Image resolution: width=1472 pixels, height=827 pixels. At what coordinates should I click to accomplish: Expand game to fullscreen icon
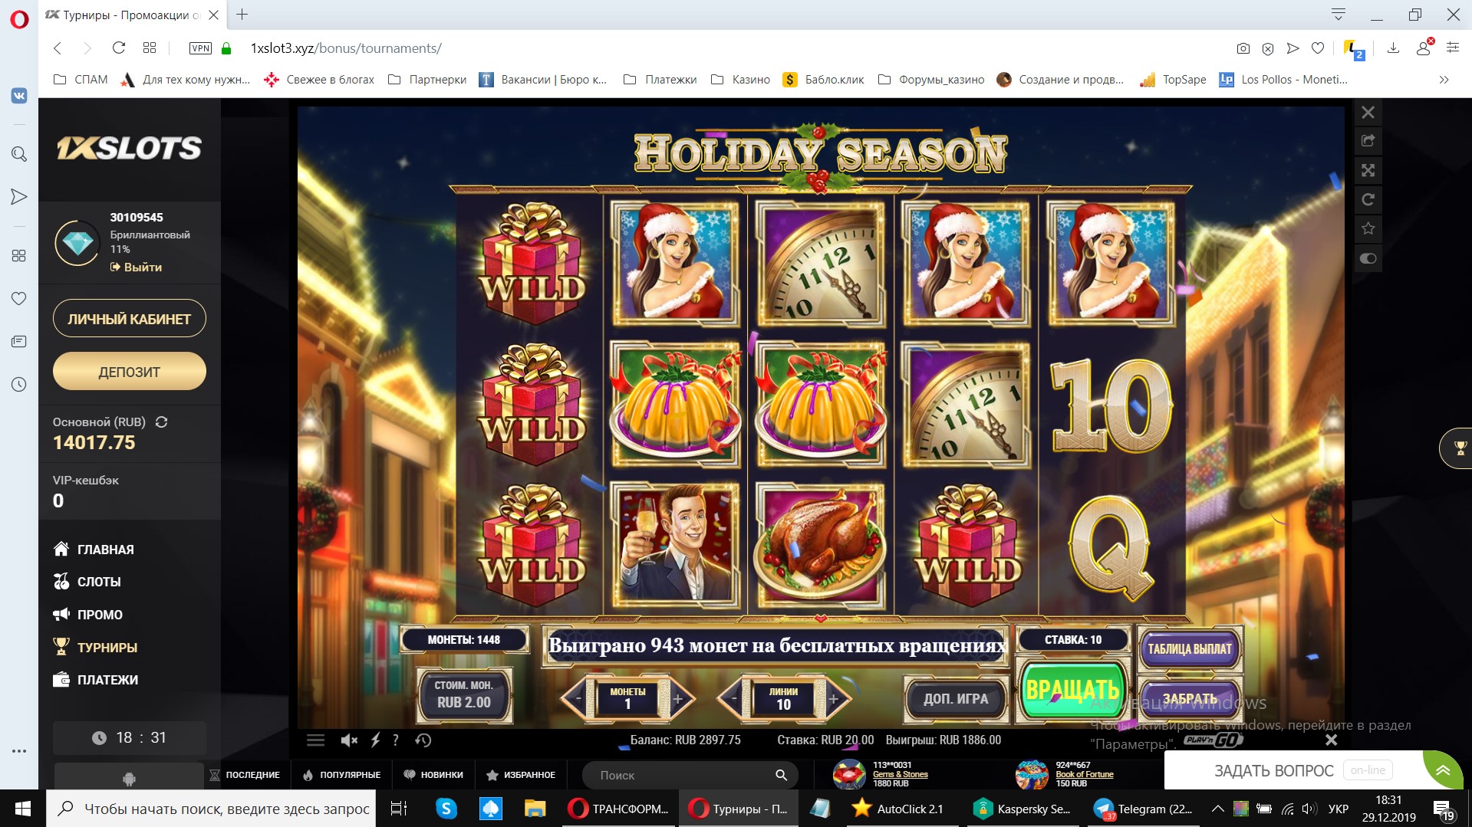(x=1368, y=170)
